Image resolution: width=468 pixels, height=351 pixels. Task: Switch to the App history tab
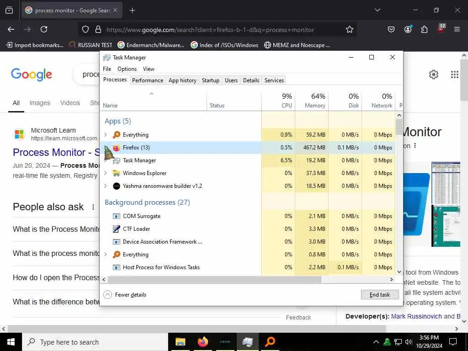[182, 80]
